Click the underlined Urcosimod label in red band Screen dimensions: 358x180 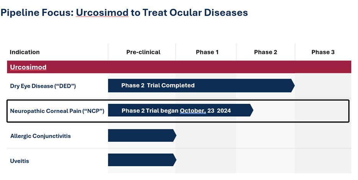tap(28, 67)
